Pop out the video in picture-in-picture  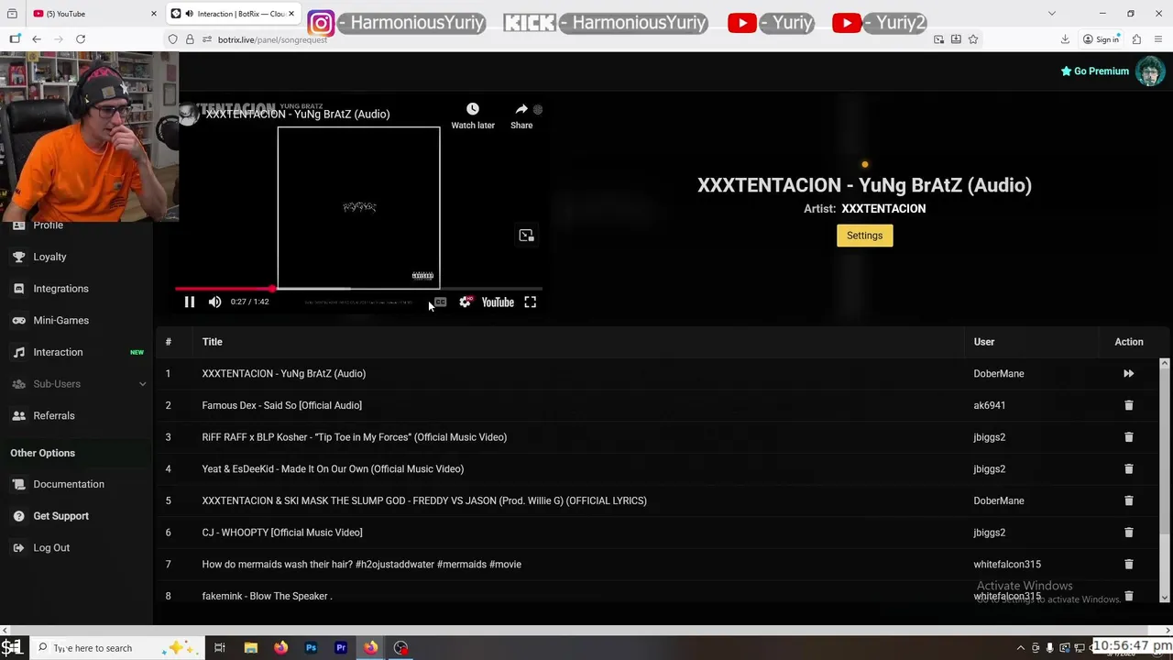[x=526, y=236]
